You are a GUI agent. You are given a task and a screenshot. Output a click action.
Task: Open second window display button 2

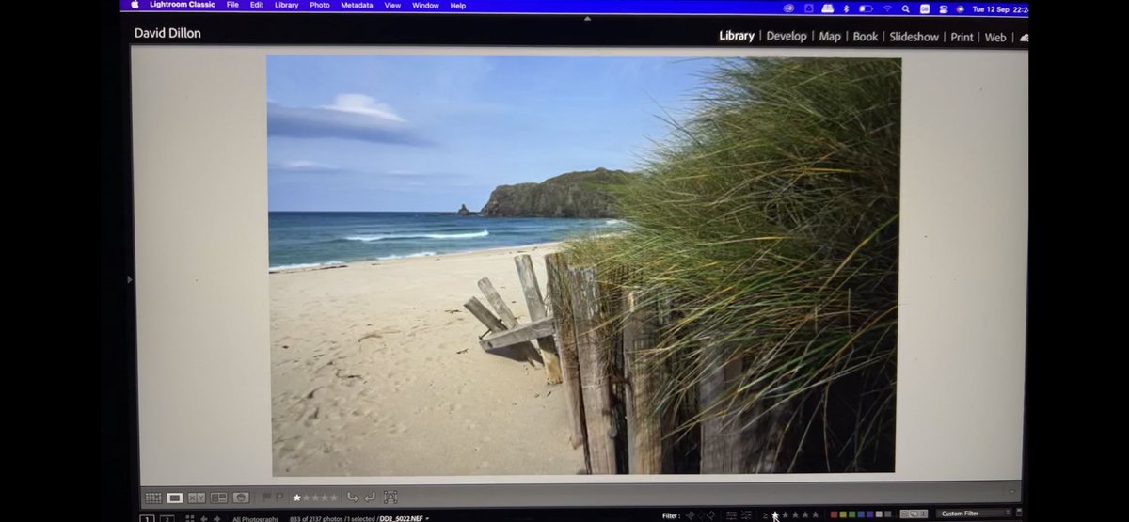[x=167, y=519]
